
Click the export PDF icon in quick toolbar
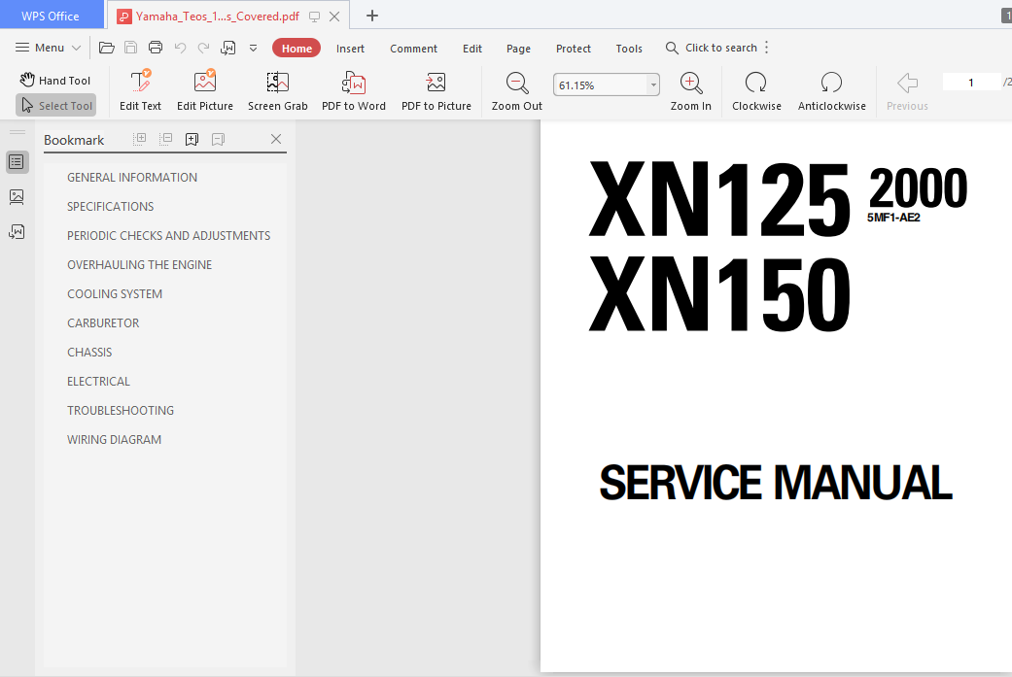click(227, 48)
